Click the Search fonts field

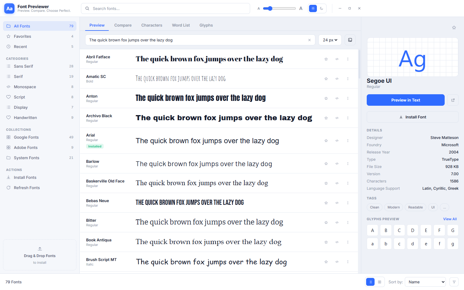(x=166, y=8)
